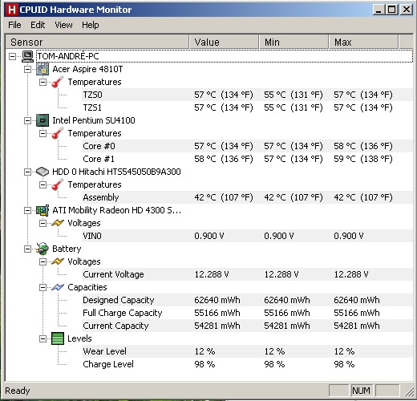Select the VIN0 voltage row
Image resolution: width=417 pixels, height=401 pixels.
pyautogui.click(x=247, y=236)
